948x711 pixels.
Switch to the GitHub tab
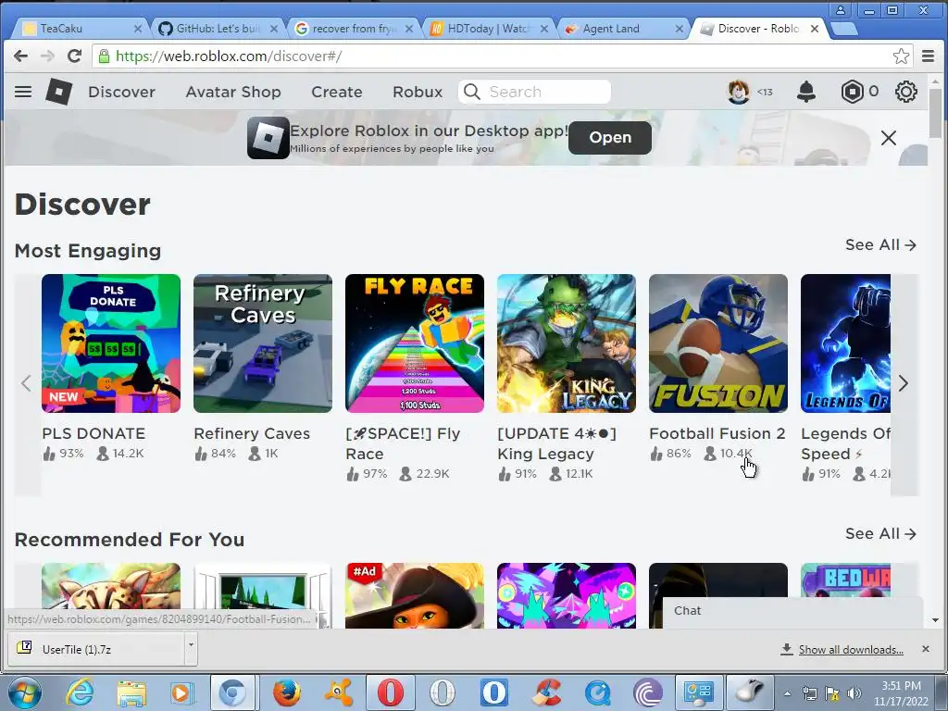(217, 29)
